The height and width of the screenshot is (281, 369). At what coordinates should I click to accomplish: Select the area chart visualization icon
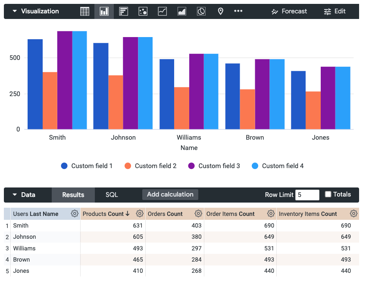pos(181,11)
